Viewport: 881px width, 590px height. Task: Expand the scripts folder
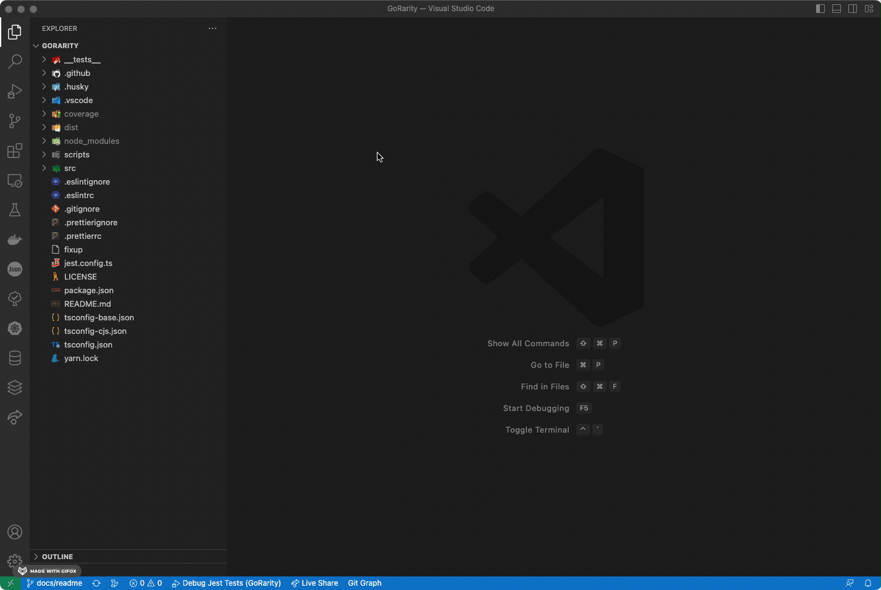pos(128,155)
